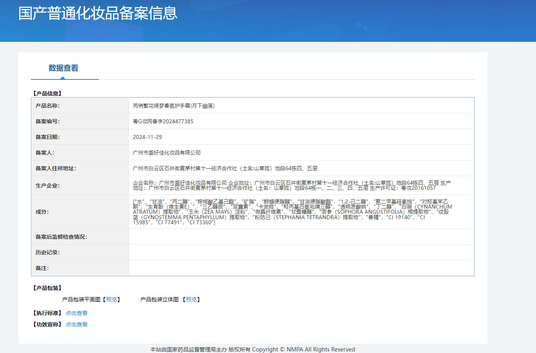Click the filing date 2024-11-29
This screenshot has width=536, height=353.
coord(147,137)
